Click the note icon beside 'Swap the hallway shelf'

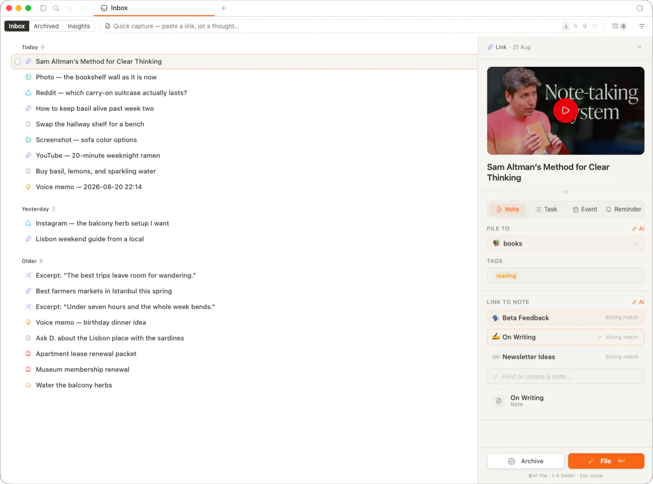click(x=28, y=124)
